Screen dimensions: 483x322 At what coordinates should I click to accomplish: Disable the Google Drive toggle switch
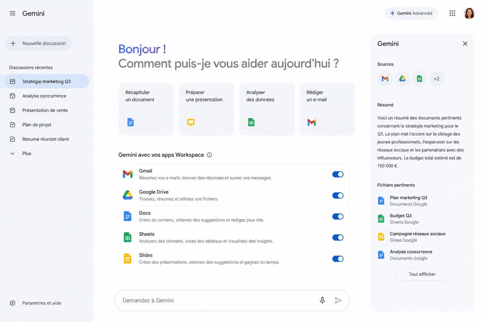click(338, 195)
